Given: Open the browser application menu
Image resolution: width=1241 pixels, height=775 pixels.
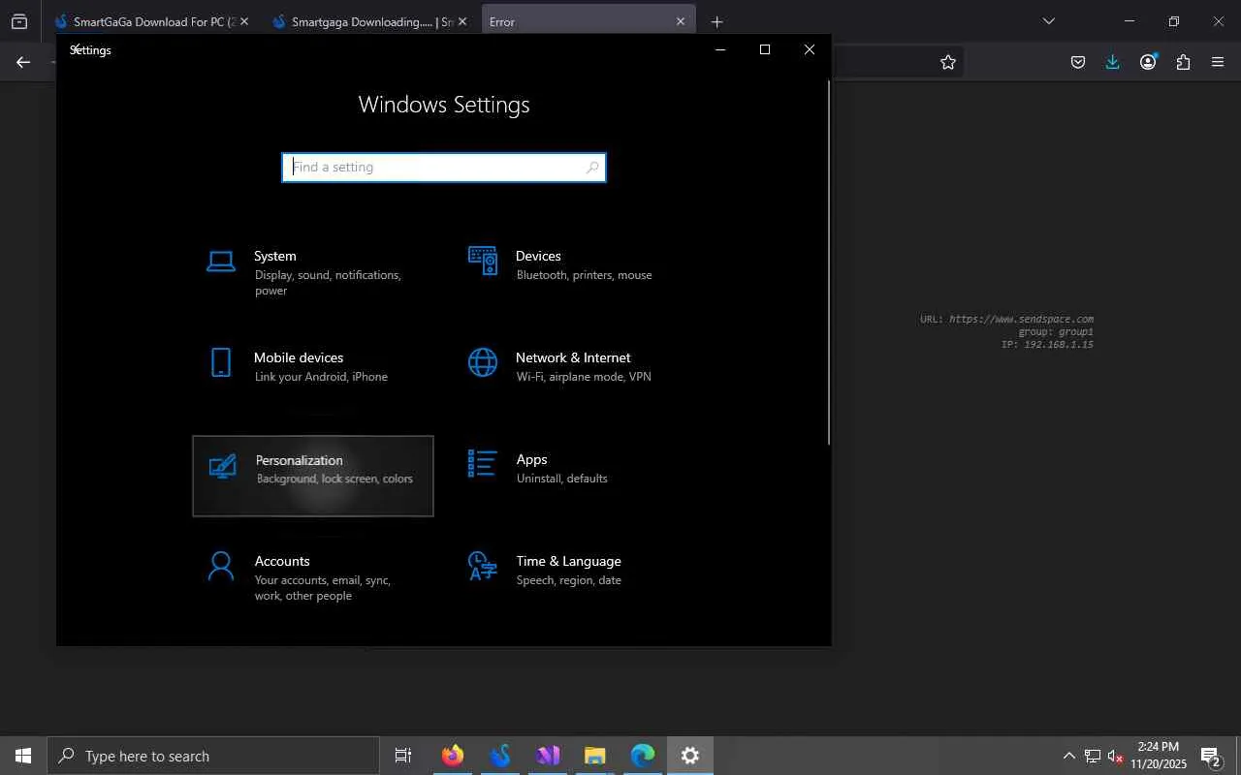Looking at the screenshot, I should [1218, 62].
